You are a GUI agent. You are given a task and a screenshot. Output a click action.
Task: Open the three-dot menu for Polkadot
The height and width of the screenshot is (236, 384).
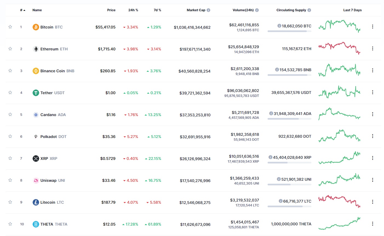point(372,136)
